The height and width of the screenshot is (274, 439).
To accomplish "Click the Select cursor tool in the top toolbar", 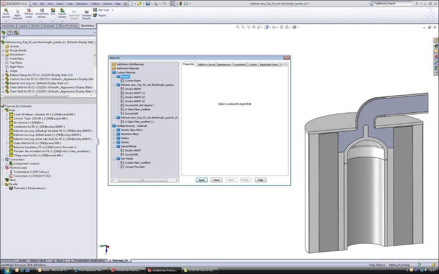I will 172,4.
